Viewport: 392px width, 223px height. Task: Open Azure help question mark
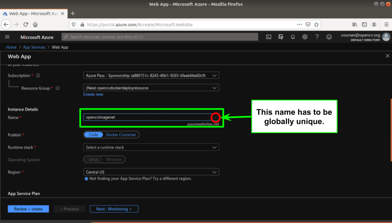317,37
